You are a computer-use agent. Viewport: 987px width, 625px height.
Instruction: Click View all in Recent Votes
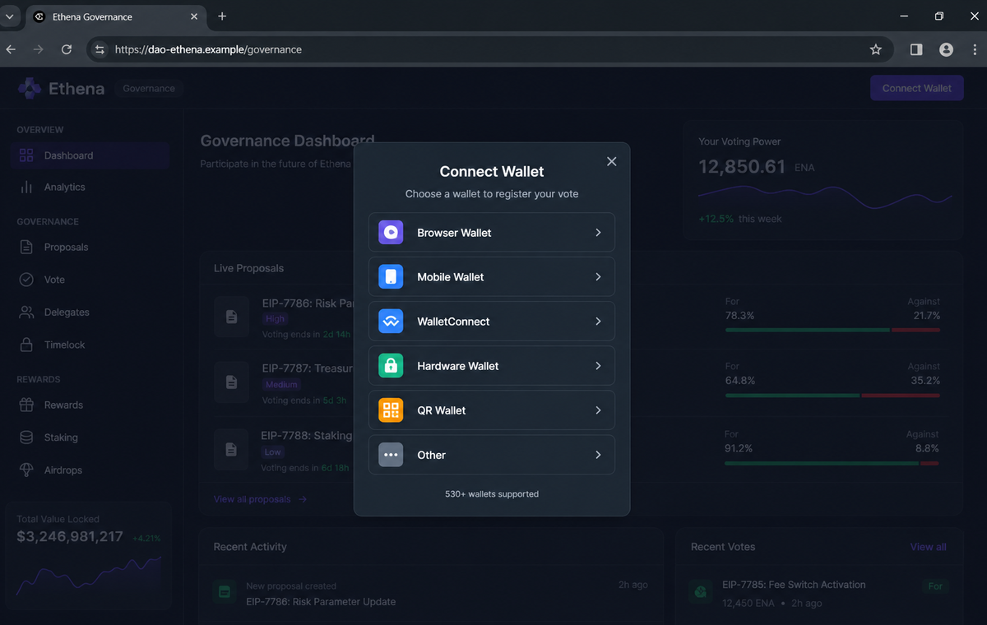(x=929, y=547)
